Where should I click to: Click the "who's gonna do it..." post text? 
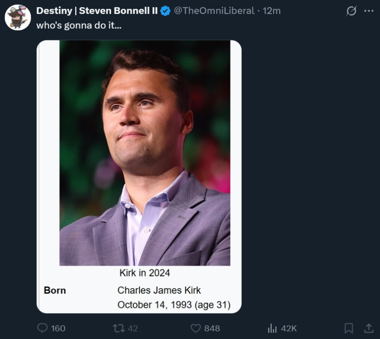point(79,25)
